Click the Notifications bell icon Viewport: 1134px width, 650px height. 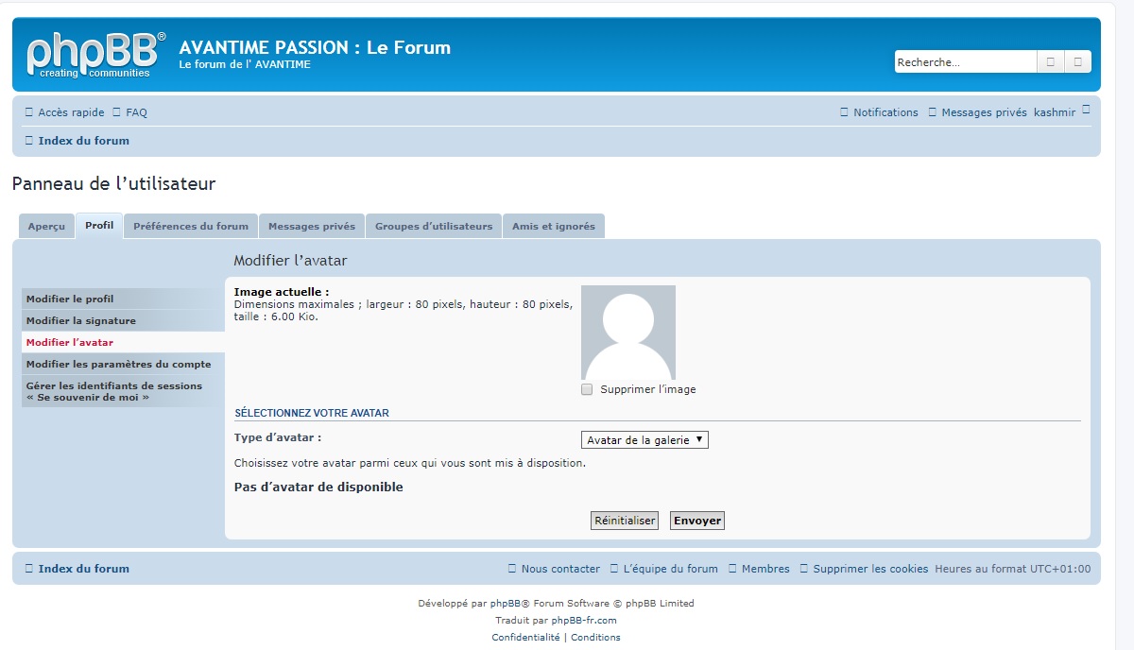pyautogui.click(x=845, y=112)
